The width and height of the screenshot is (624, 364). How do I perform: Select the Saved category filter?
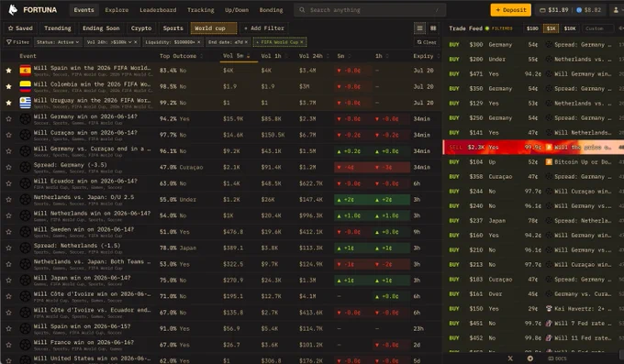tap(20, 28)
